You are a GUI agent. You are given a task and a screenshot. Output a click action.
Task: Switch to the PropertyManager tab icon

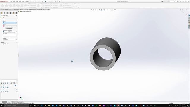click(x=5, y=13)
